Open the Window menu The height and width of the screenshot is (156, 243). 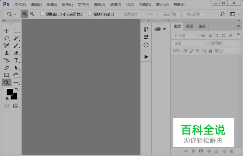coord(162,5)
